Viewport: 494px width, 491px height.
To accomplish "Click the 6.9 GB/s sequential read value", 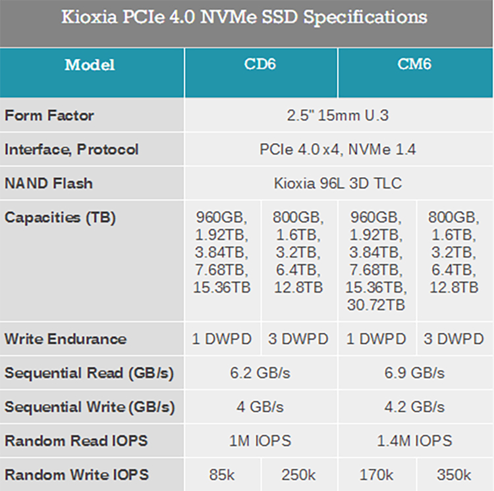I will [416, 373].
